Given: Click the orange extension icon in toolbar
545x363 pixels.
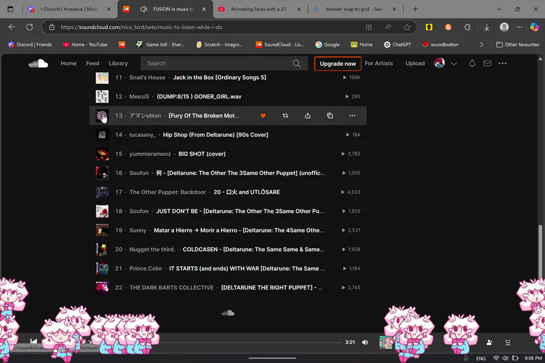Looking at the screenshot, I should (448, 27).
